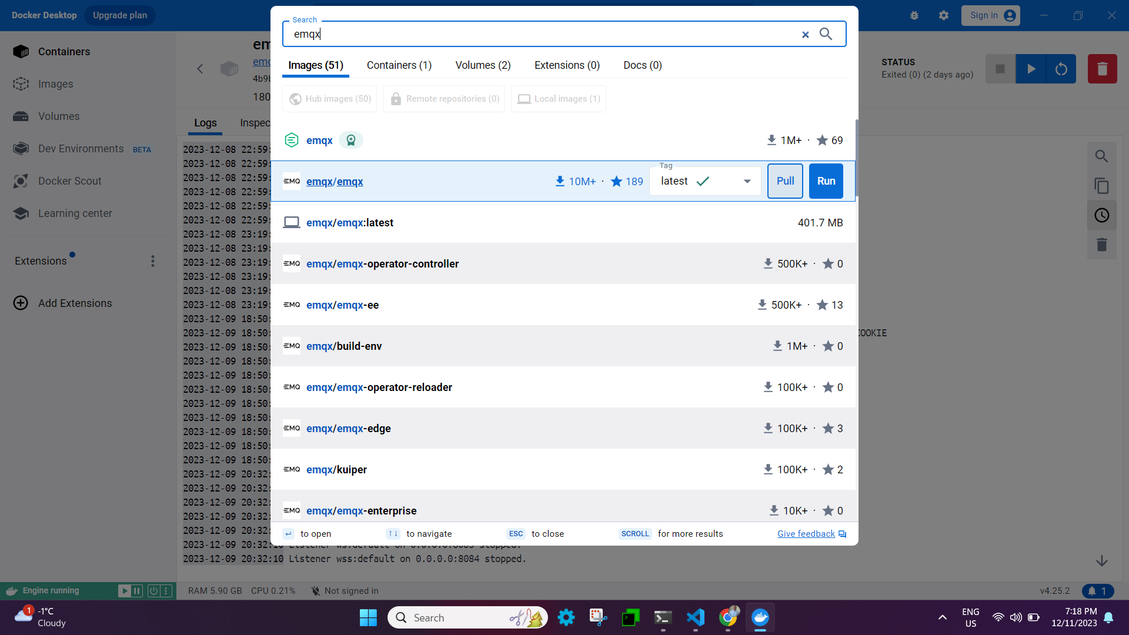Click Sign in button

(x=991, y=15)
